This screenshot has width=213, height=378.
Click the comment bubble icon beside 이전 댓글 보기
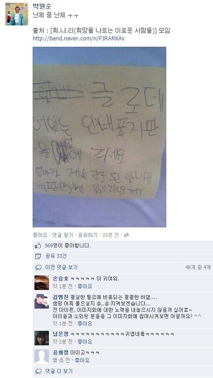38,267
